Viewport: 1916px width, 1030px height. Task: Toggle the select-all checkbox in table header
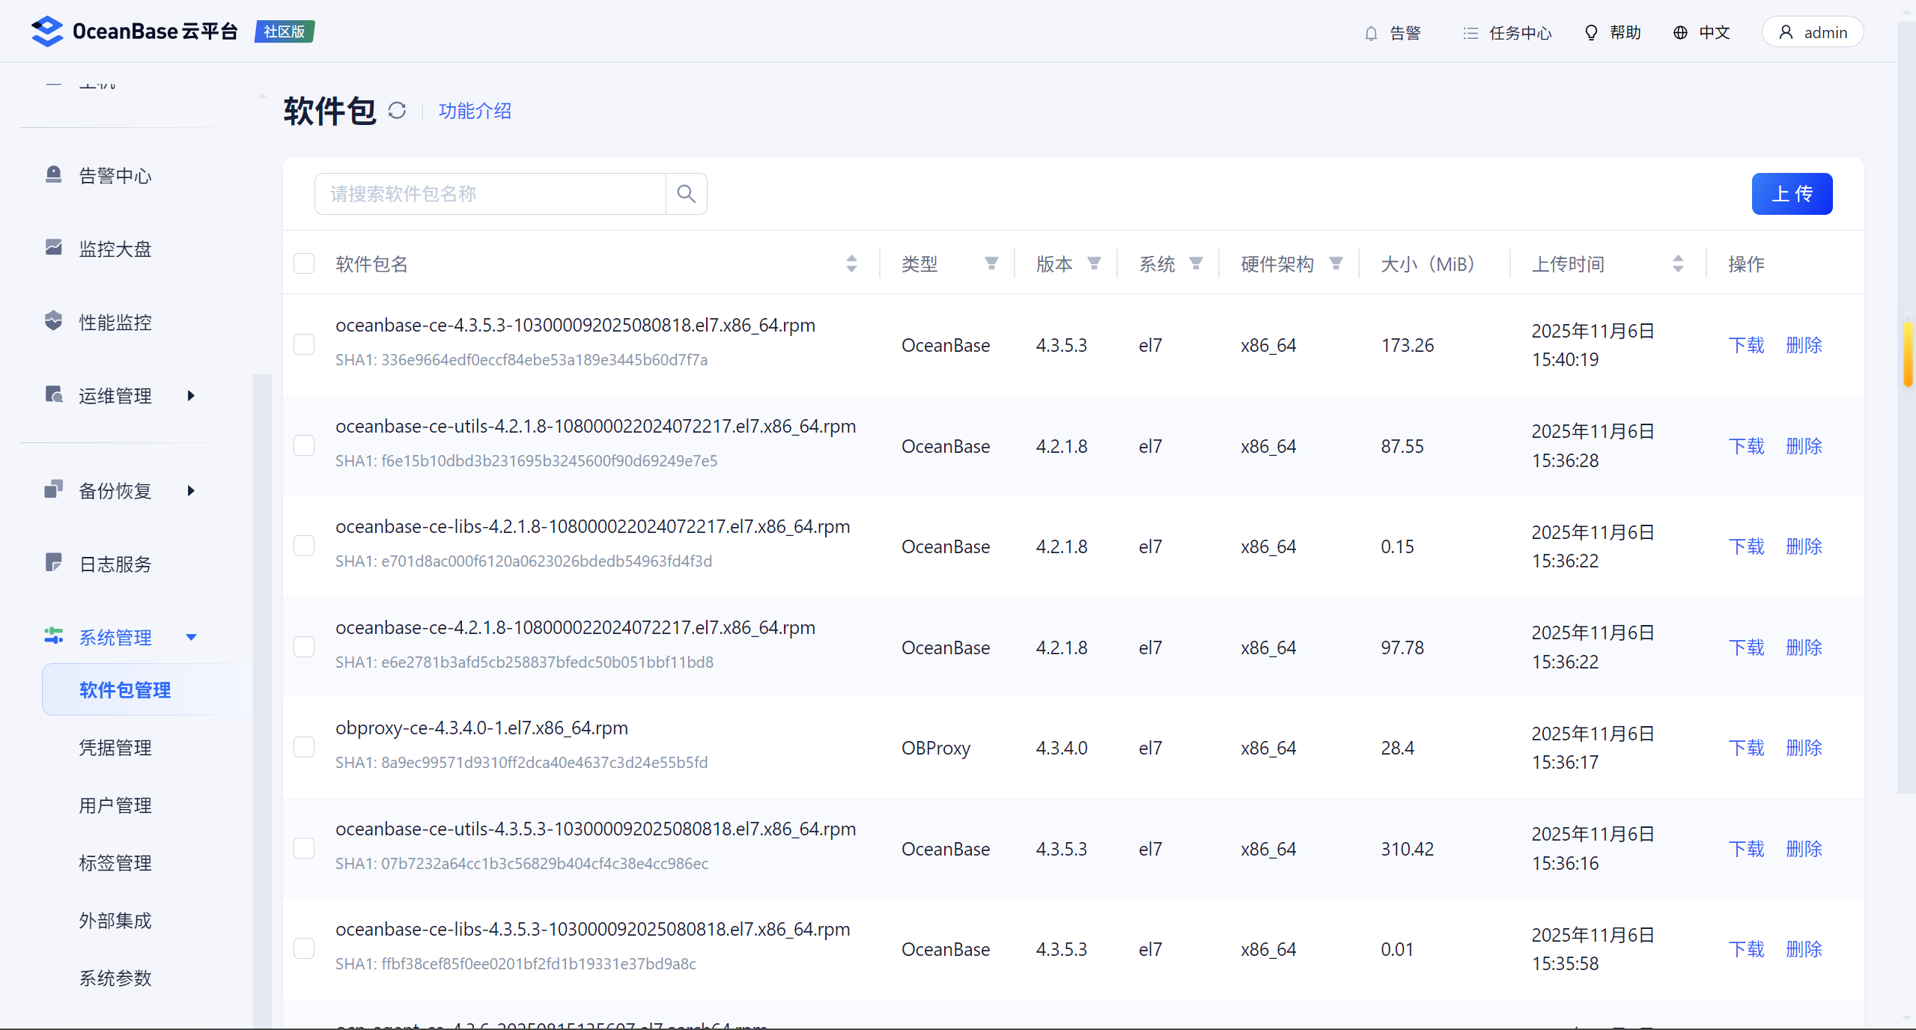coord(304,263)
